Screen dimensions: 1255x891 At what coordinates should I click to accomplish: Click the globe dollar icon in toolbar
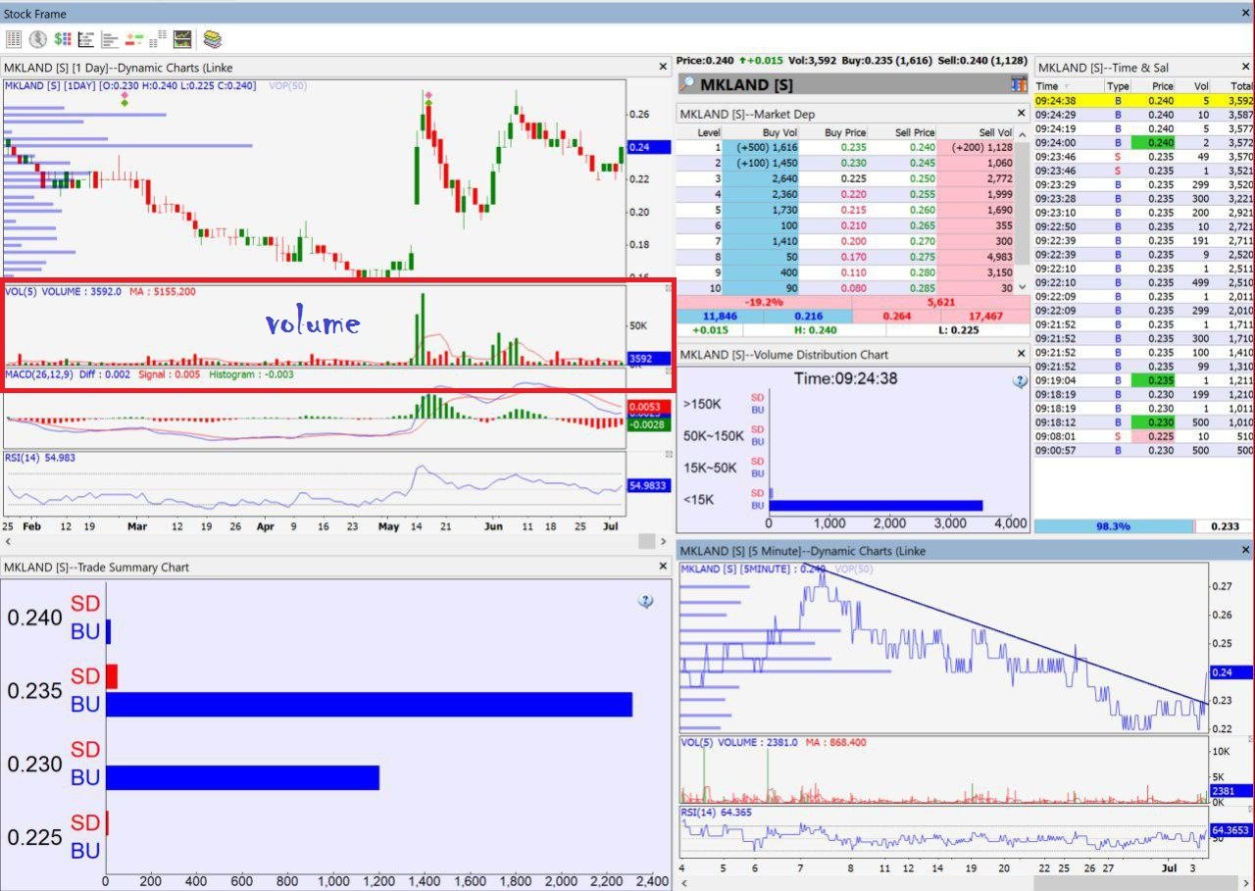point(38,39)
